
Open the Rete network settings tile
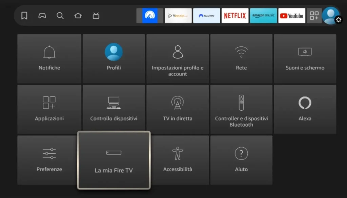coord(241,59)
